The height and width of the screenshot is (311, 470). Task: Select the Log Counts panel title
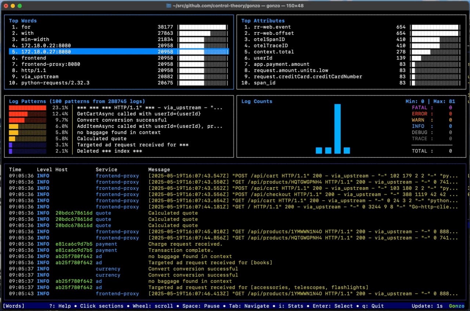click(x=257, y=101)
